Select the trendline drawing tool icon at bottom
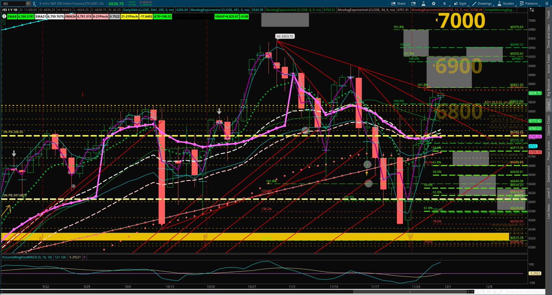Viewport: 552px width, 295px height. [500, 292]
